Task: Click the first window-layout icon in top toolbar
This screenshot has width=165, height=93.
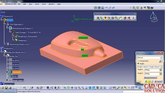Action: click(x=95, y=8)
